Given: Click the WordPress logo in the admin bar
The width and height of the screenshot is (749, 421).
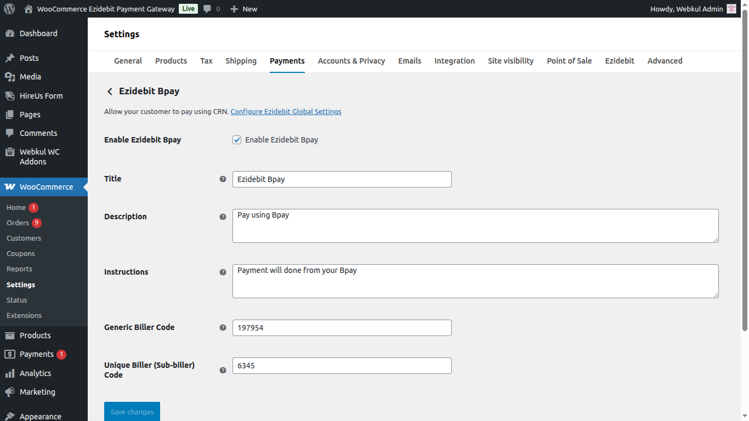Looking at the screenshot, I should [9, 8].
